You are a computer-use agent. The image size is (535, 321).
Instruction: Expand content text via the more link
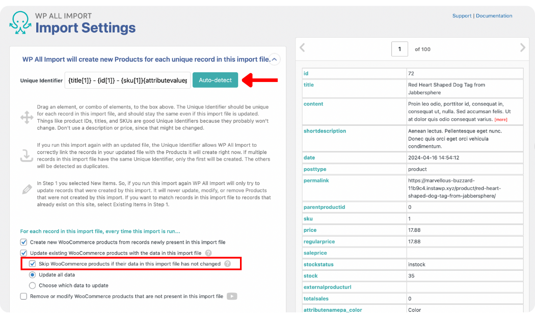501,120
